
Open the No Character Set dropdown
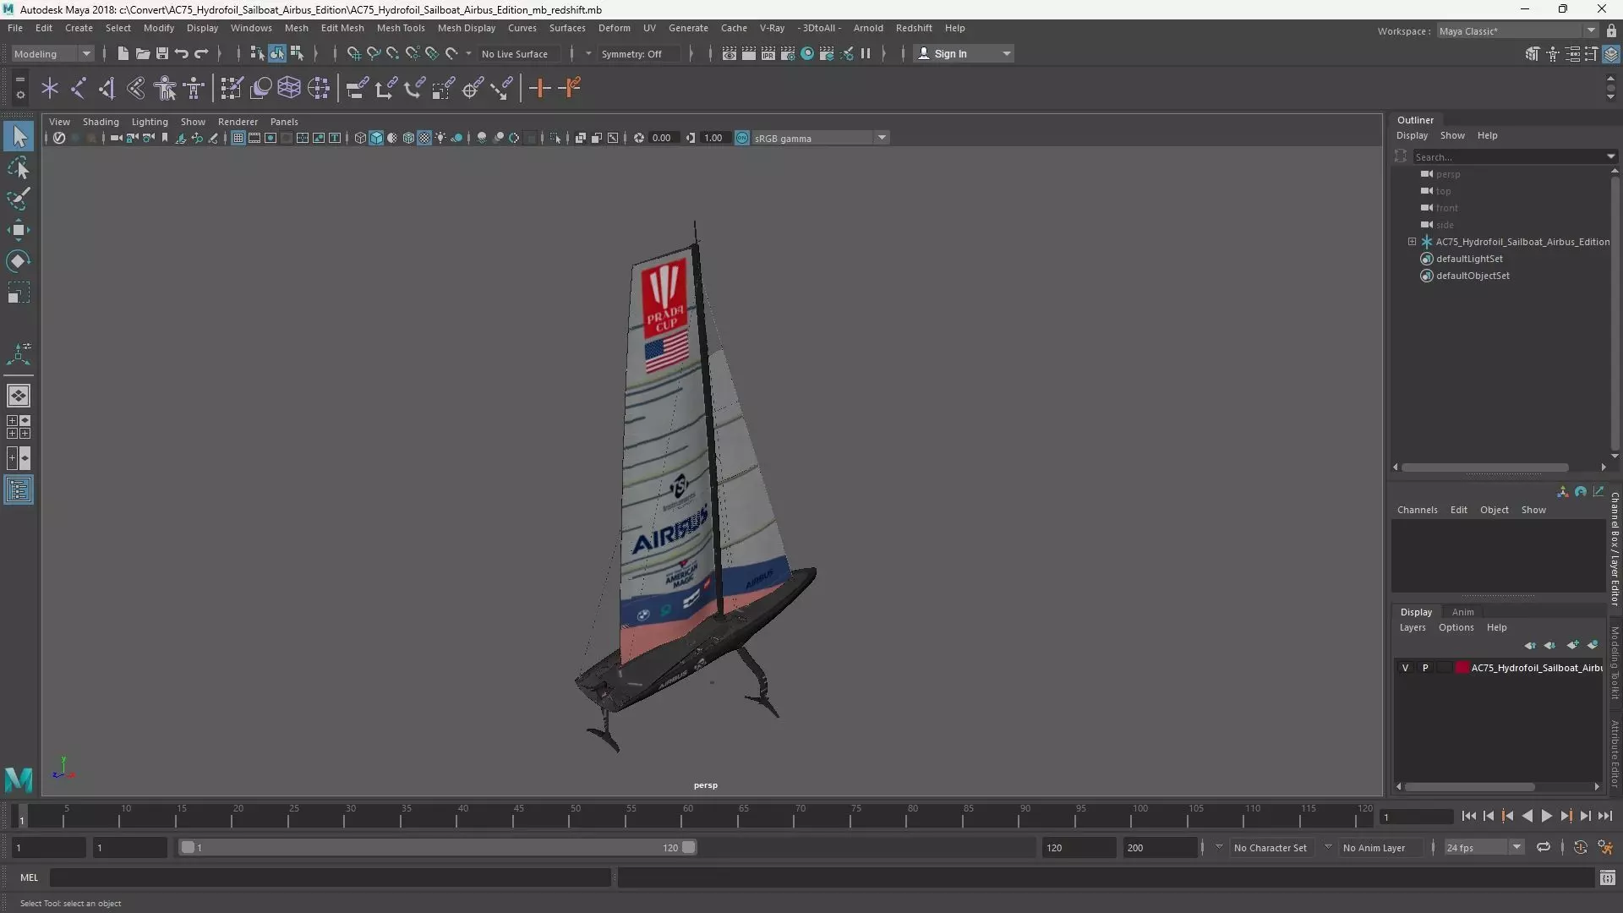pos(1271,847)
